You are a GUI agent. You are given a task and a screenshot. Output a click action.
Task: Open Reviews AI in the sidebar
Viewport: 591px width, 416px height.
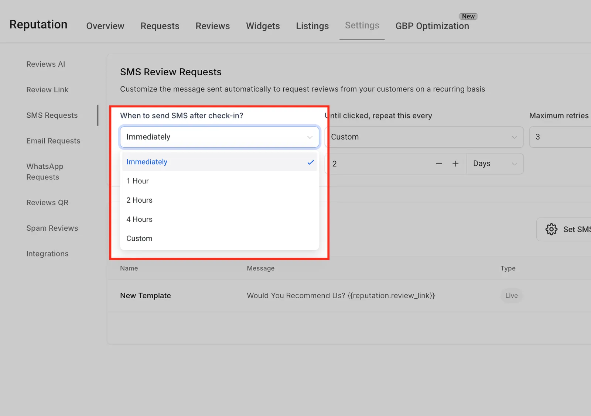pyautogui.click(x=46, y=64)
